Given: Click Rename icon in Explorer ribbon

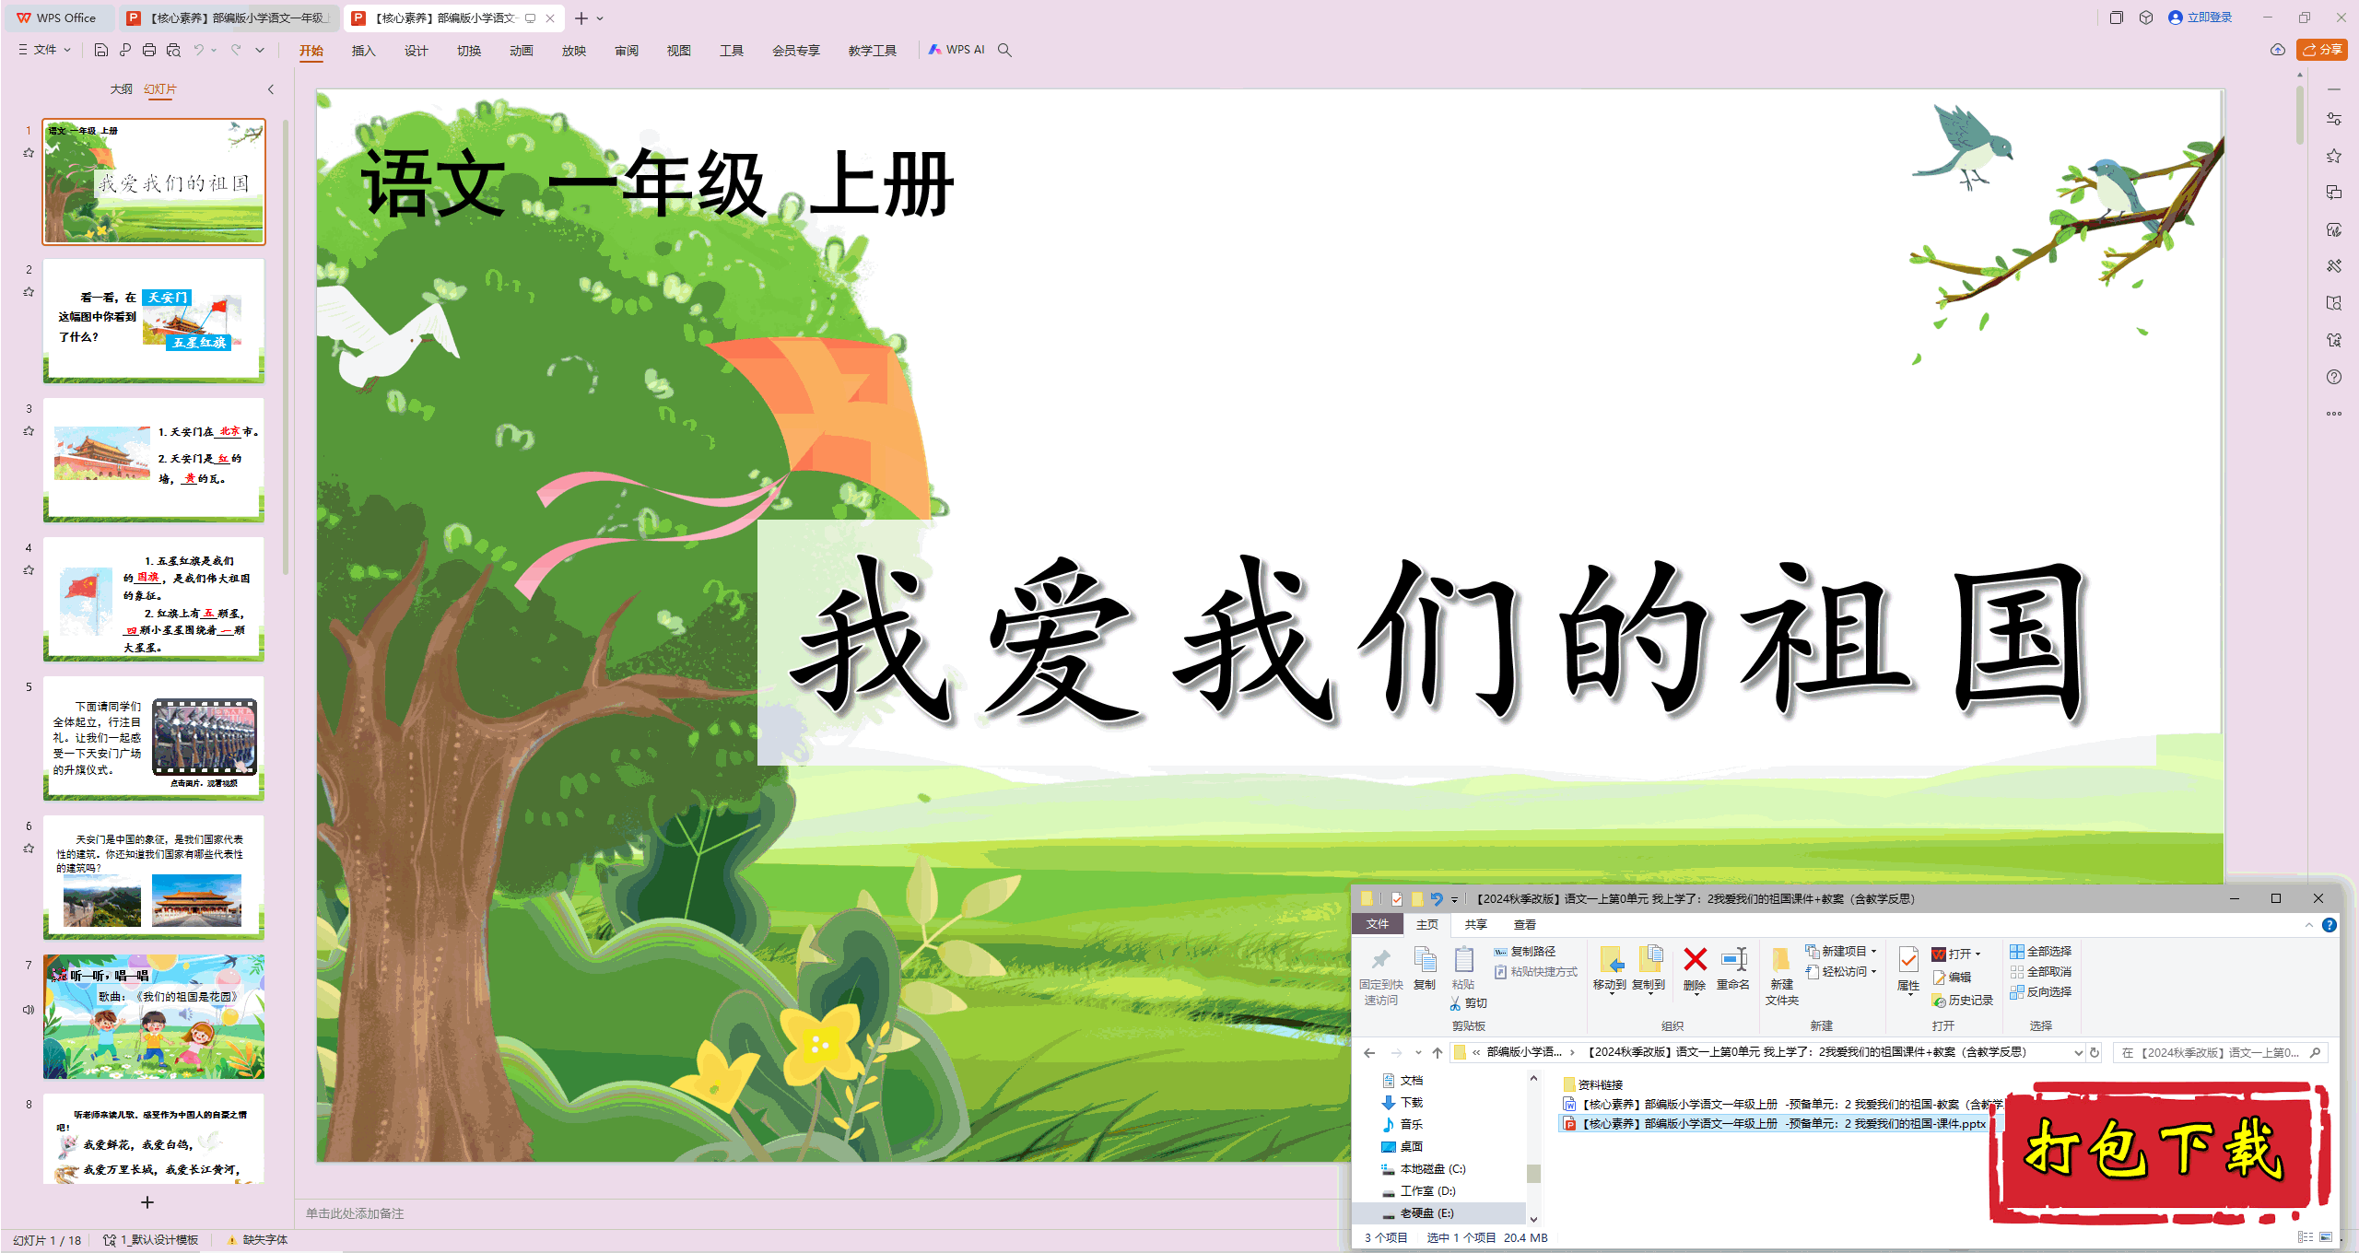Looking at the screenshot, I should click(x=1733, y=968).
